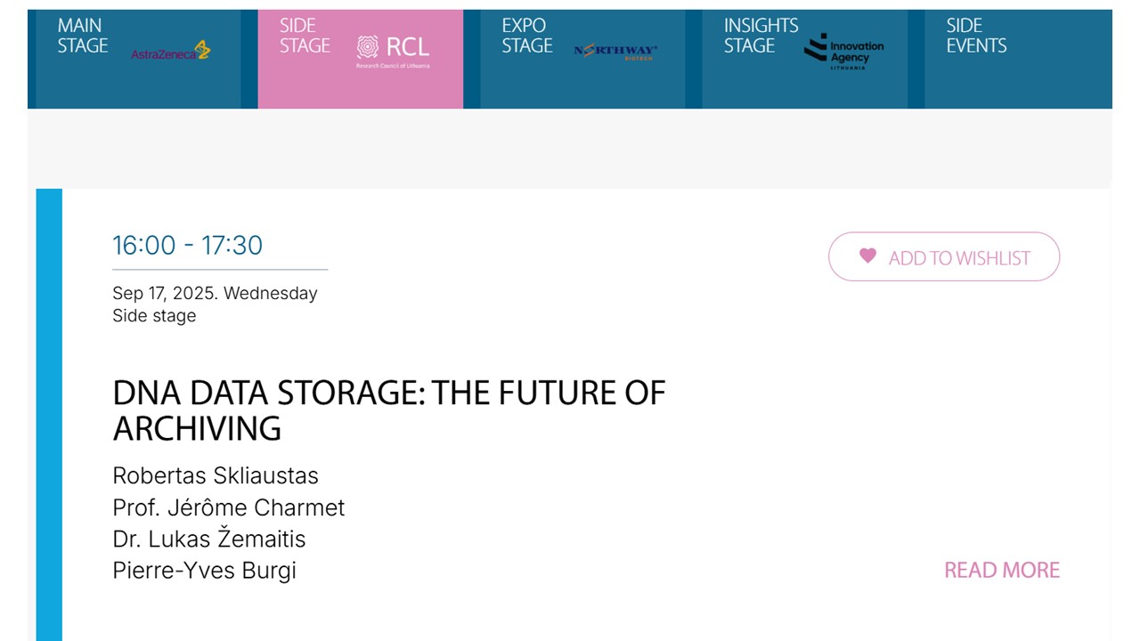Click the blue vertical bar beside the session
Image resolution: width=1140 pixels, height=641 pixels.
pyautogui.click(x=49, y=415)
